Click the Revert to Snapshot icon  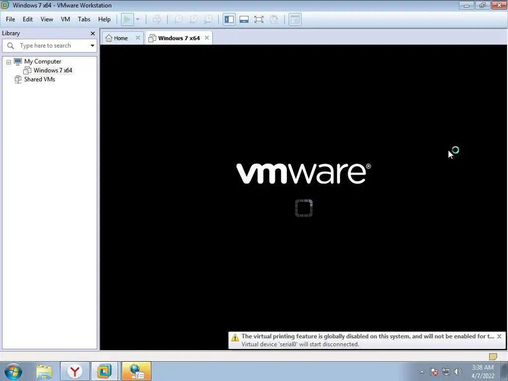193,19
